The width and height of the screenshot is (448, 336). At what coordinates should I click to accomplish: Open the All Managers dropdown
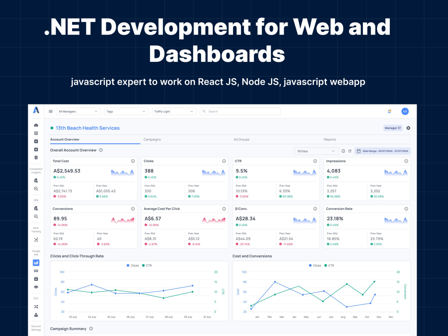(78, 112)
